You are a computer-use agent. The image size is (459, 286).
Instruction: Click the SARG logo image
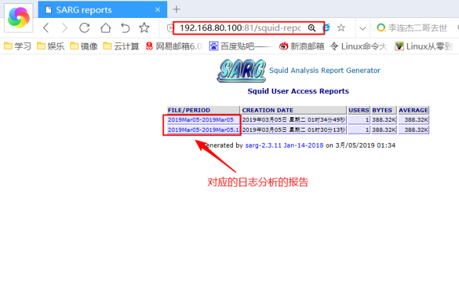coord(241,71)
